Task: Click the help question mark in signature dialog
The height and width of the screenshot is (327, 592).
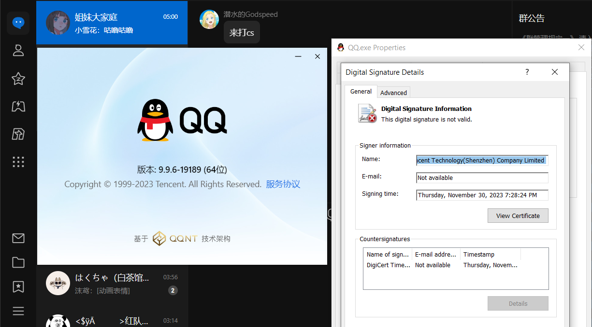Action: pos(527,72)
